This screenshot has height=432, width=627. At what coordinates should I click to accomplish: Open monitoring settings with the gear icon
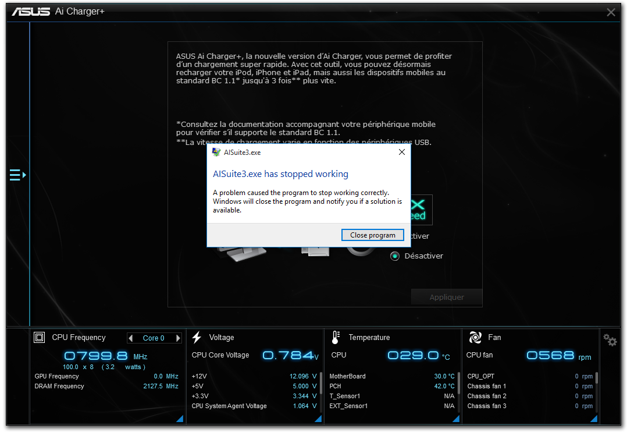tap(610, 341)
